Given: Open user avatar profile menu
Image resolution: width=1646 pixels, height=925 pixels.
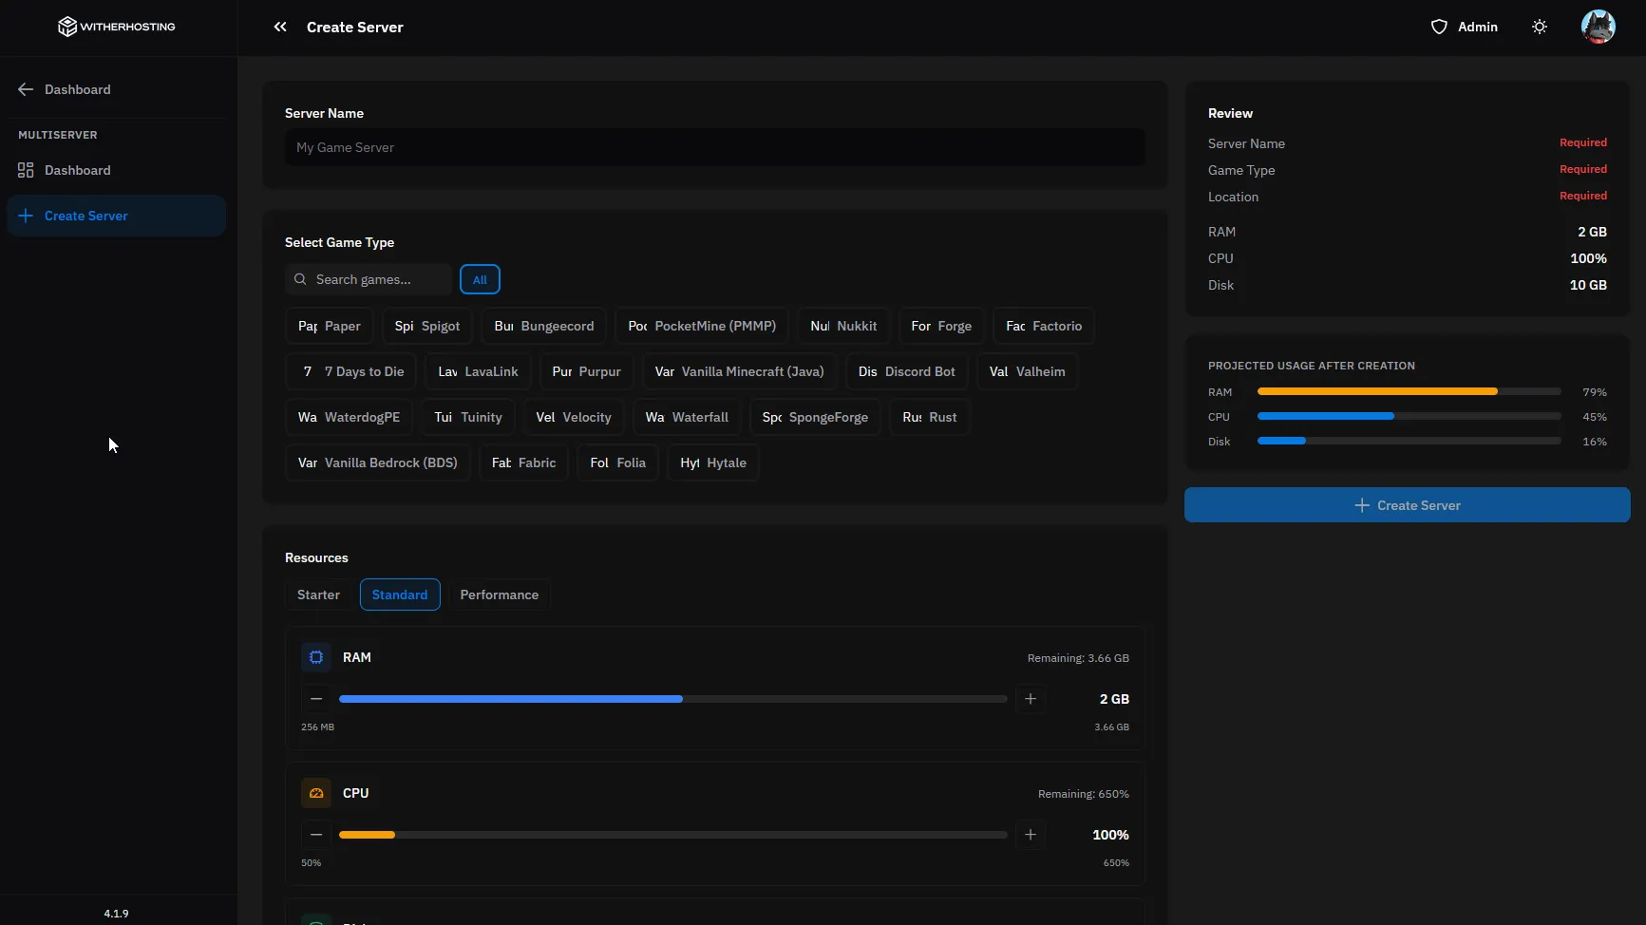Looking at the screenshot, I should (x=1599, y=27).
